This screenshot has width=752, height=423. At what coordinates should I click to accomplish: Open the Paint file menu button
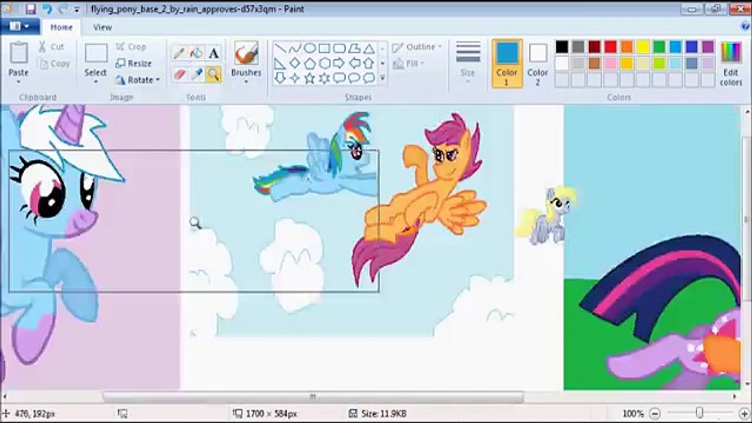19,26
